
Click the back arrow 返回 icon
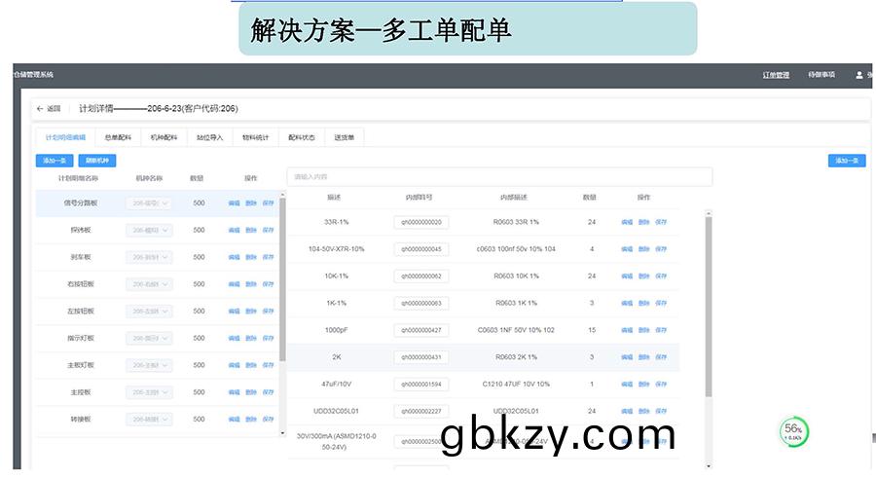coord(41,108)
